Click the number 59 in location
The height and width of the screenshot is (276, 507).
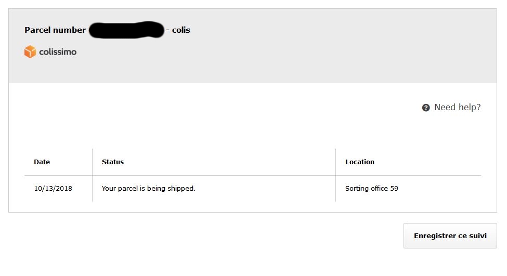pyautogui.click(x=394, y=188)
